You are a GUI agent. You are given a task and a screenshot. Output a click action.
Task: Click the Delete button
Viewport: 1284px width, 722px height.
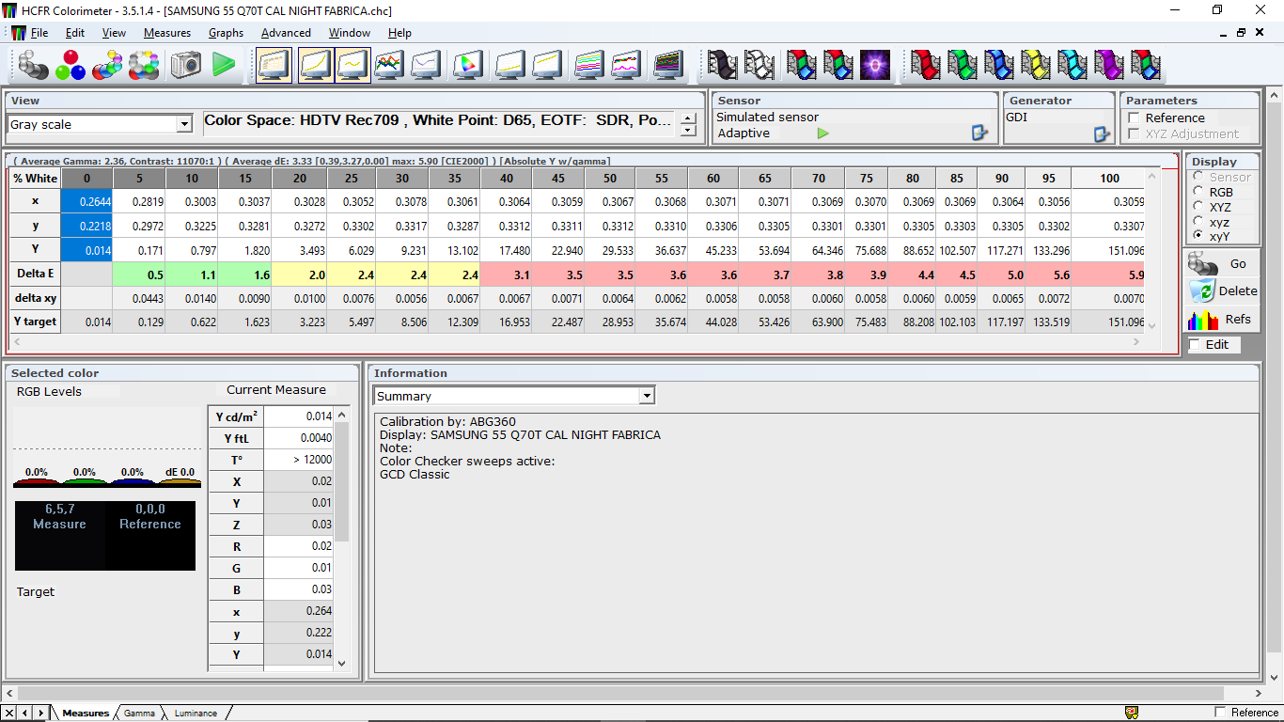tap(1222, 290)
